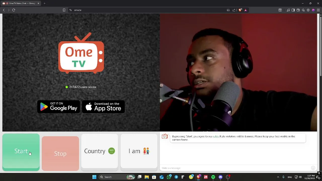The image size is (322, 181).
Task: Open a new browser tab
Action: point(45,4)
